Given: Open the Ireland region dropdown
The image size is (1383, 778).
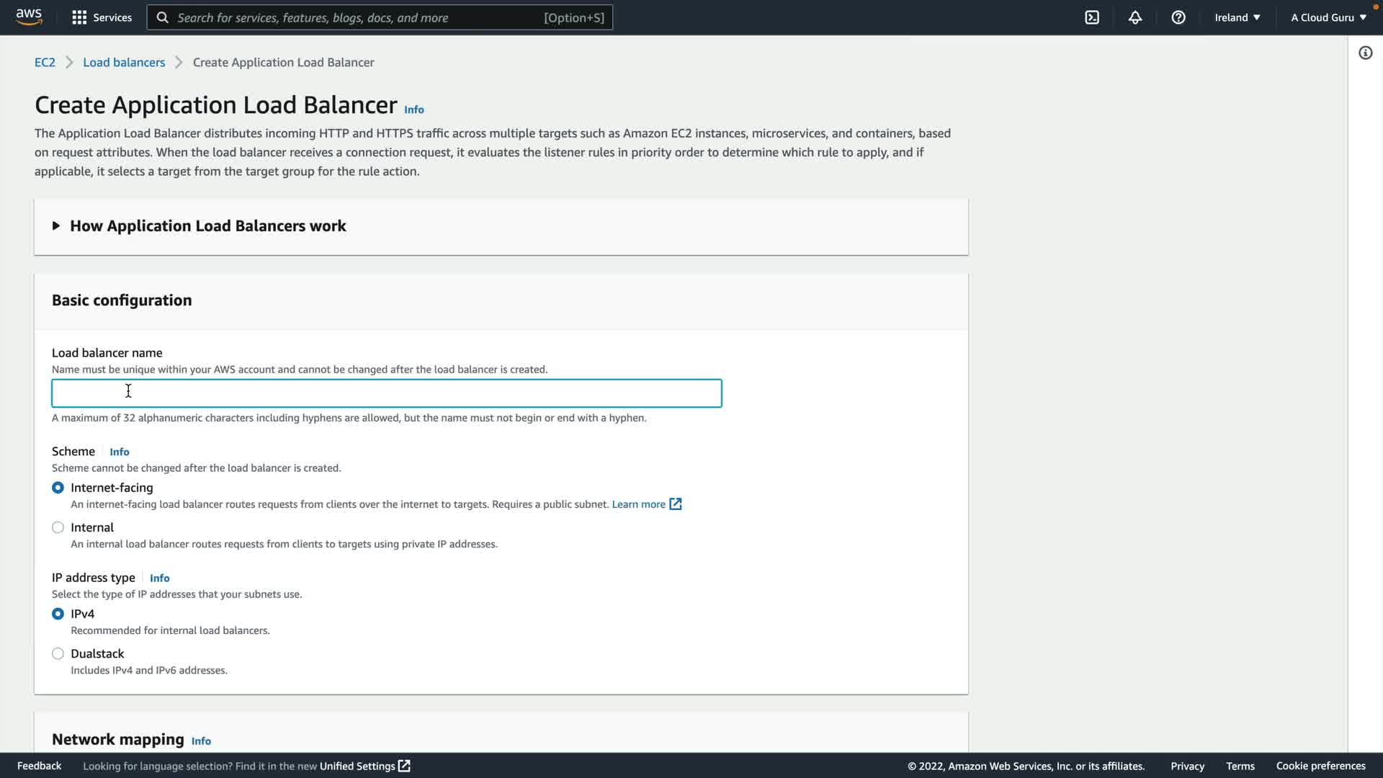Looking at the screenshot, I should click(x=1237, y=17).
